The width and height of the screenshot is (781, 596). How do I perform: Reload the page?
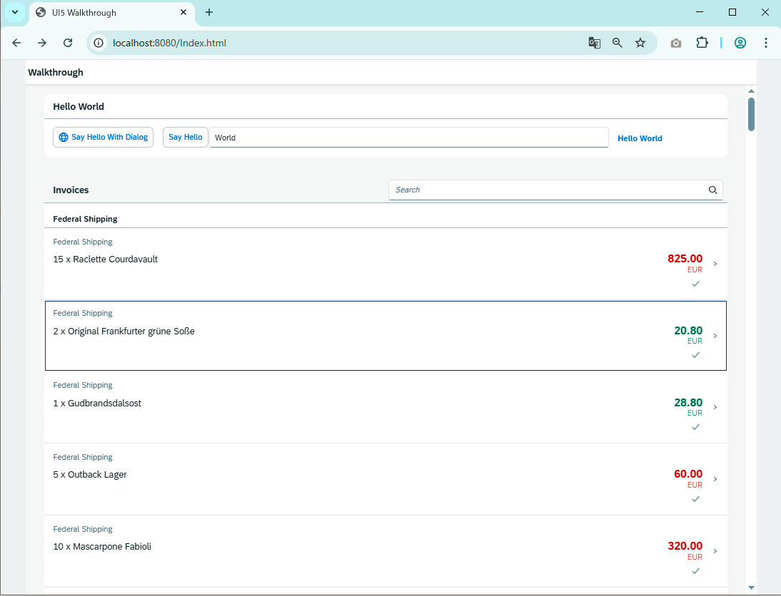click(68, 43)
